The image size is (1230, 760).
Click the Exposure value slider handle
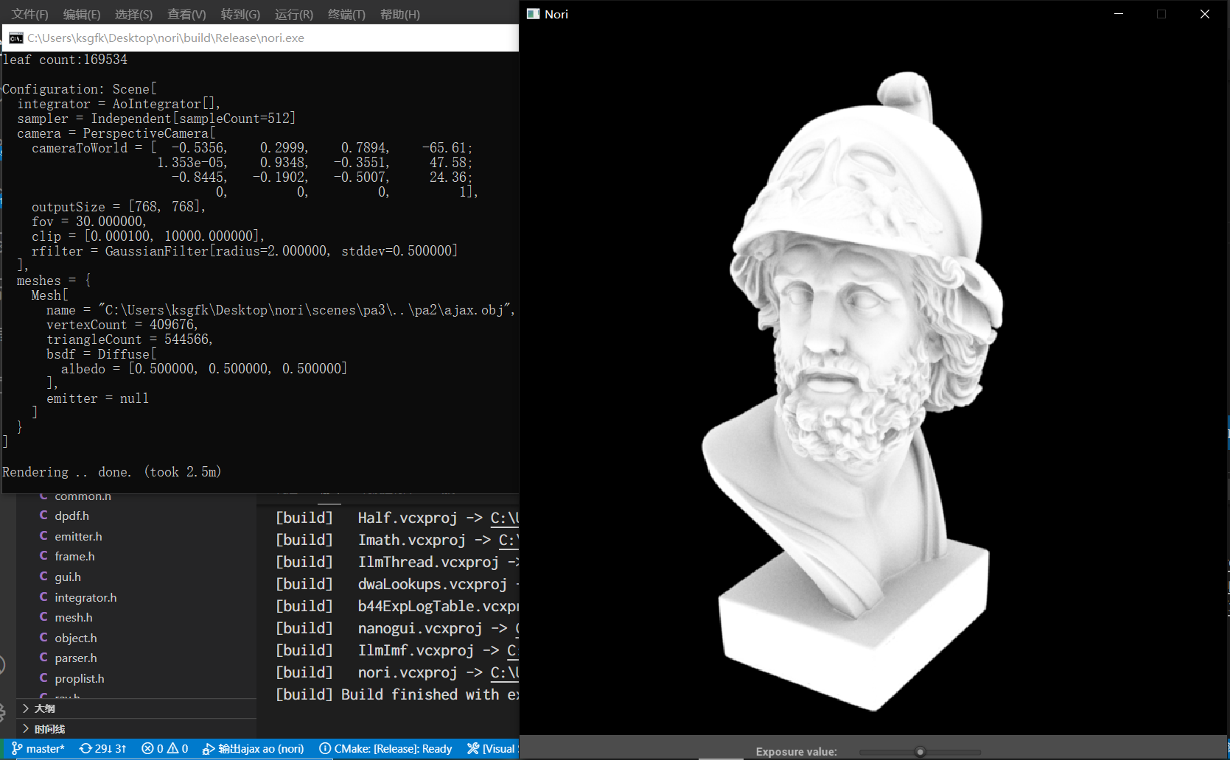pos(920,752)
